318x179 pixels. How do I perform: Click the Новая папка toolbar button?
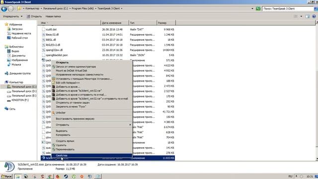(x=53, y=16)
